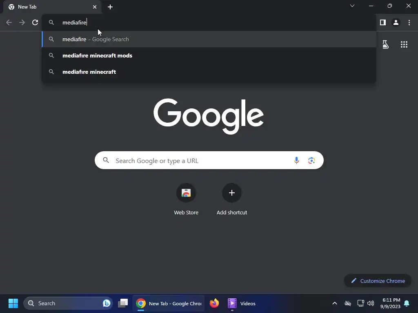Viewport: 418px width, 313px height.
Task: Focus the Search Google or type a URL box
Action: pyautogui.click(x=209, y=160)
